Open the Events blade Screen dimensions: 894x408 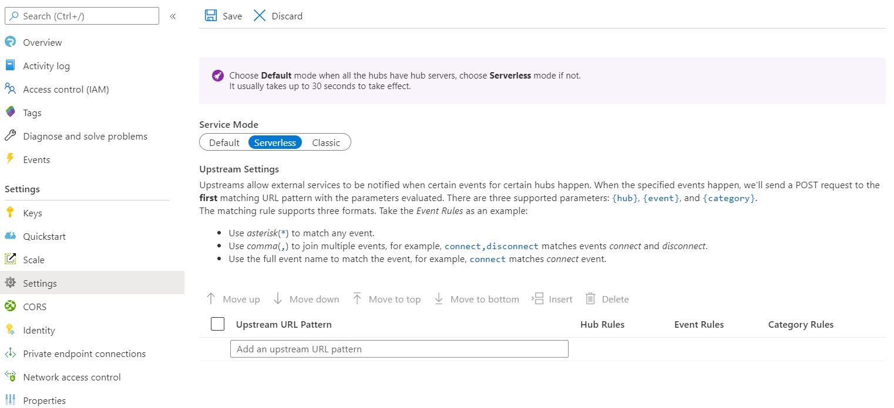36,159
